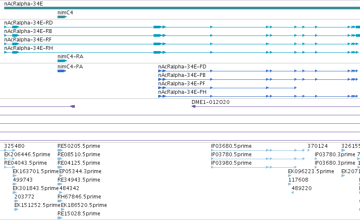Select EST RE15028.5prime
Screen dimensions: 360x220
(x=79, y=214)
